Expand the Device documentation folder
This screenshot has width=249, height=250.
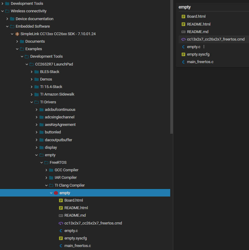pyautogui.click(x=7, y=19)
